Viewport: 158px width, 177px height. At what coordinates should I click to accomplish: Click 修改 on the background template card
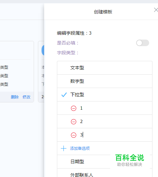coord(26,97)
